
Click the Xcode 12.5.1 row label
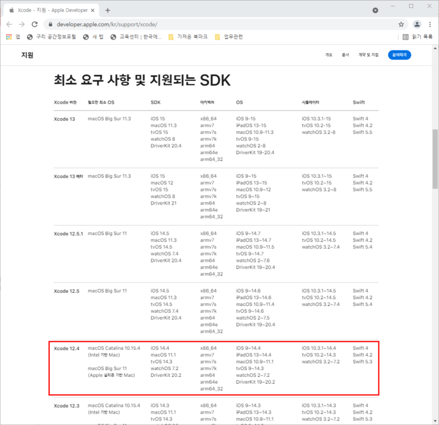tap(69, 234)
